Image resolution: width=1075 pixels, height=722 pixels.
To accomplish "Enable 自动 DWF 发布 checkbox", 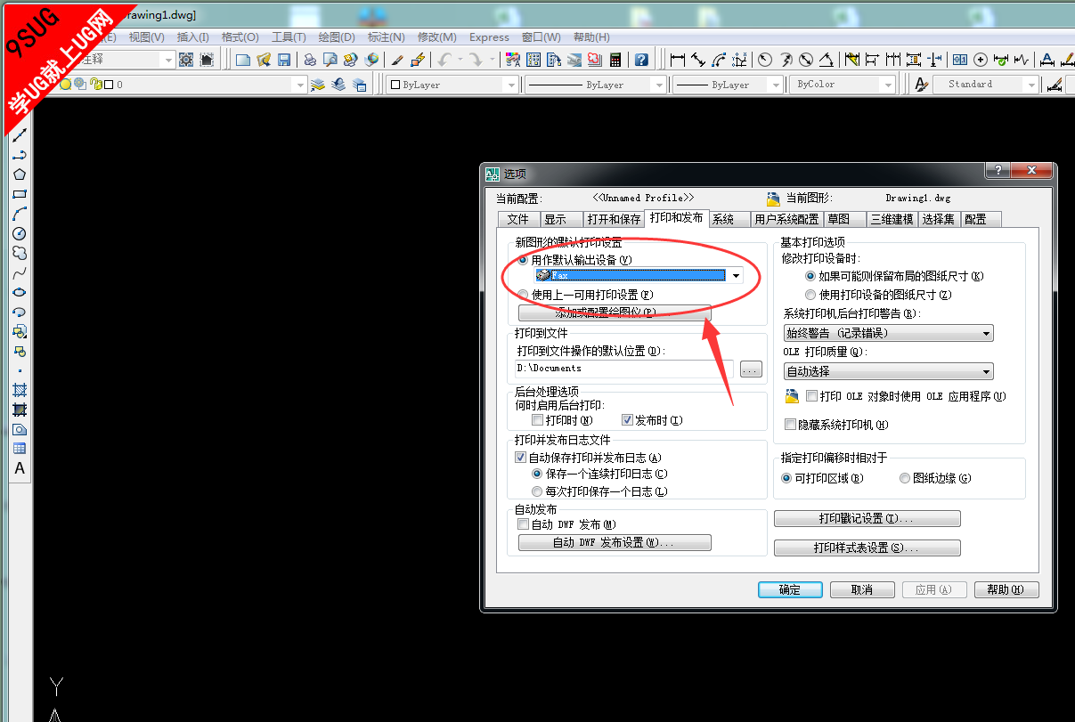I will 523,524.
